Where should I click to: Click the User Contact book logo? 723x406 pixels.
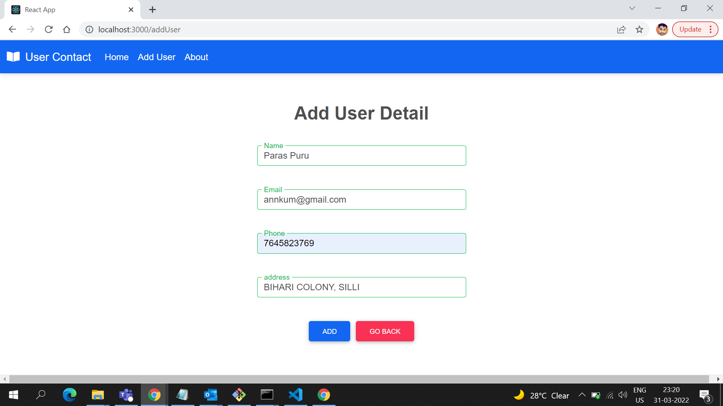pos(13,57)
